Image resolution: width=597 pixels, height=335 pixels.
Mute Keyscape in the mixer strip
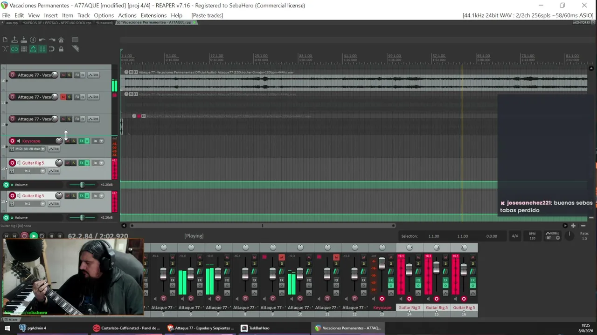(391, 257)
